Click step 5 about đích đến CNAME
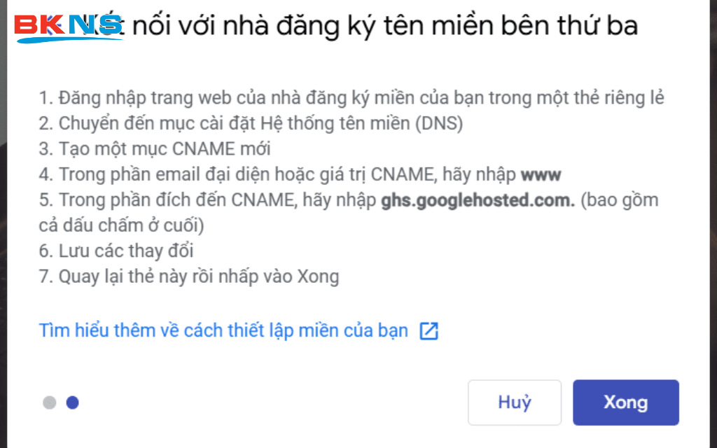717x448 pixels. (x=209, y=200)
